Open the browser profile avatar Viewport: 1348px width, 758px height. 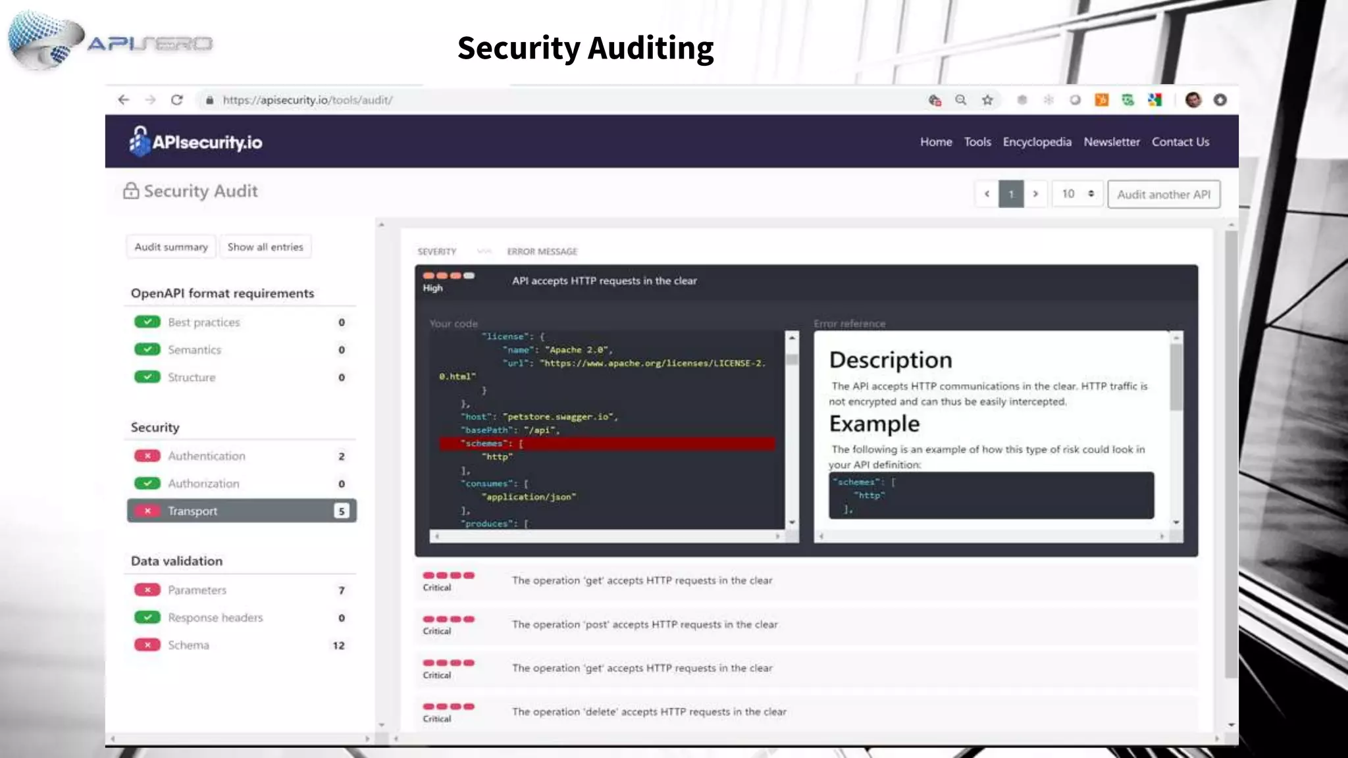[x=1193, y=100]
